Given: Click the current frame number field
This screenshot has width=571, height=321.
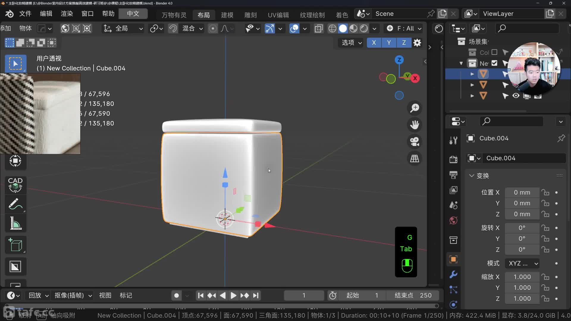Looking at the screenshot, I should tap(304, 295).
